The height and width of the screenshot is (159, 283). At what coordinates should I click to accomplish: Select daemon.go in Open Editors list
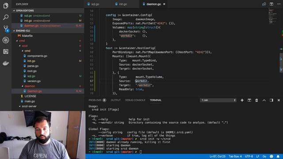(x=48, y=26)
